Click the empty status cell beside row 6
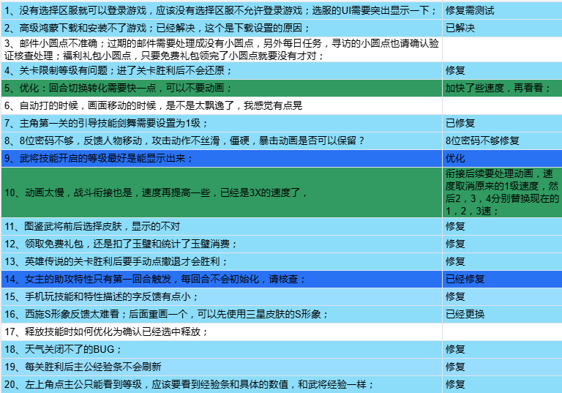Screen dimensions: 562x393 [502, 106]
